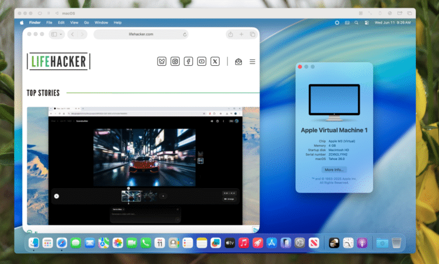Viewport: 439px width, 264px height.
Task: Open Mail from the Dock
Action: point(89,243)
